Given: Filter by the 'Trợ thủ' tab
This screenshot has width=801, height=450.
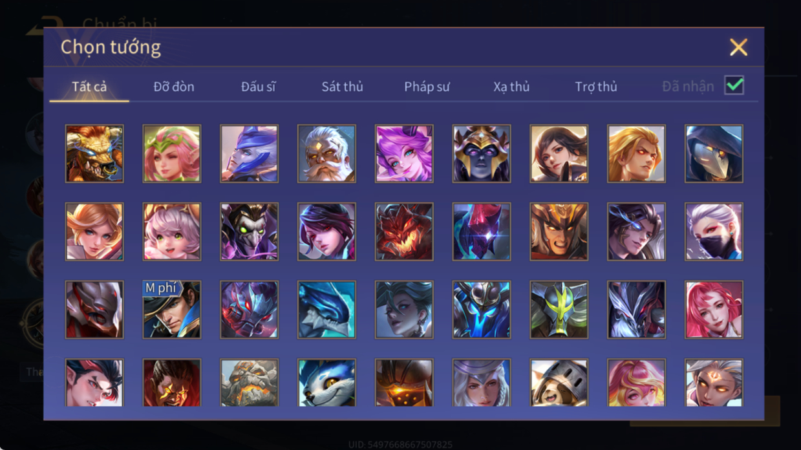Looking at the screenshot, I should (596, 87).
